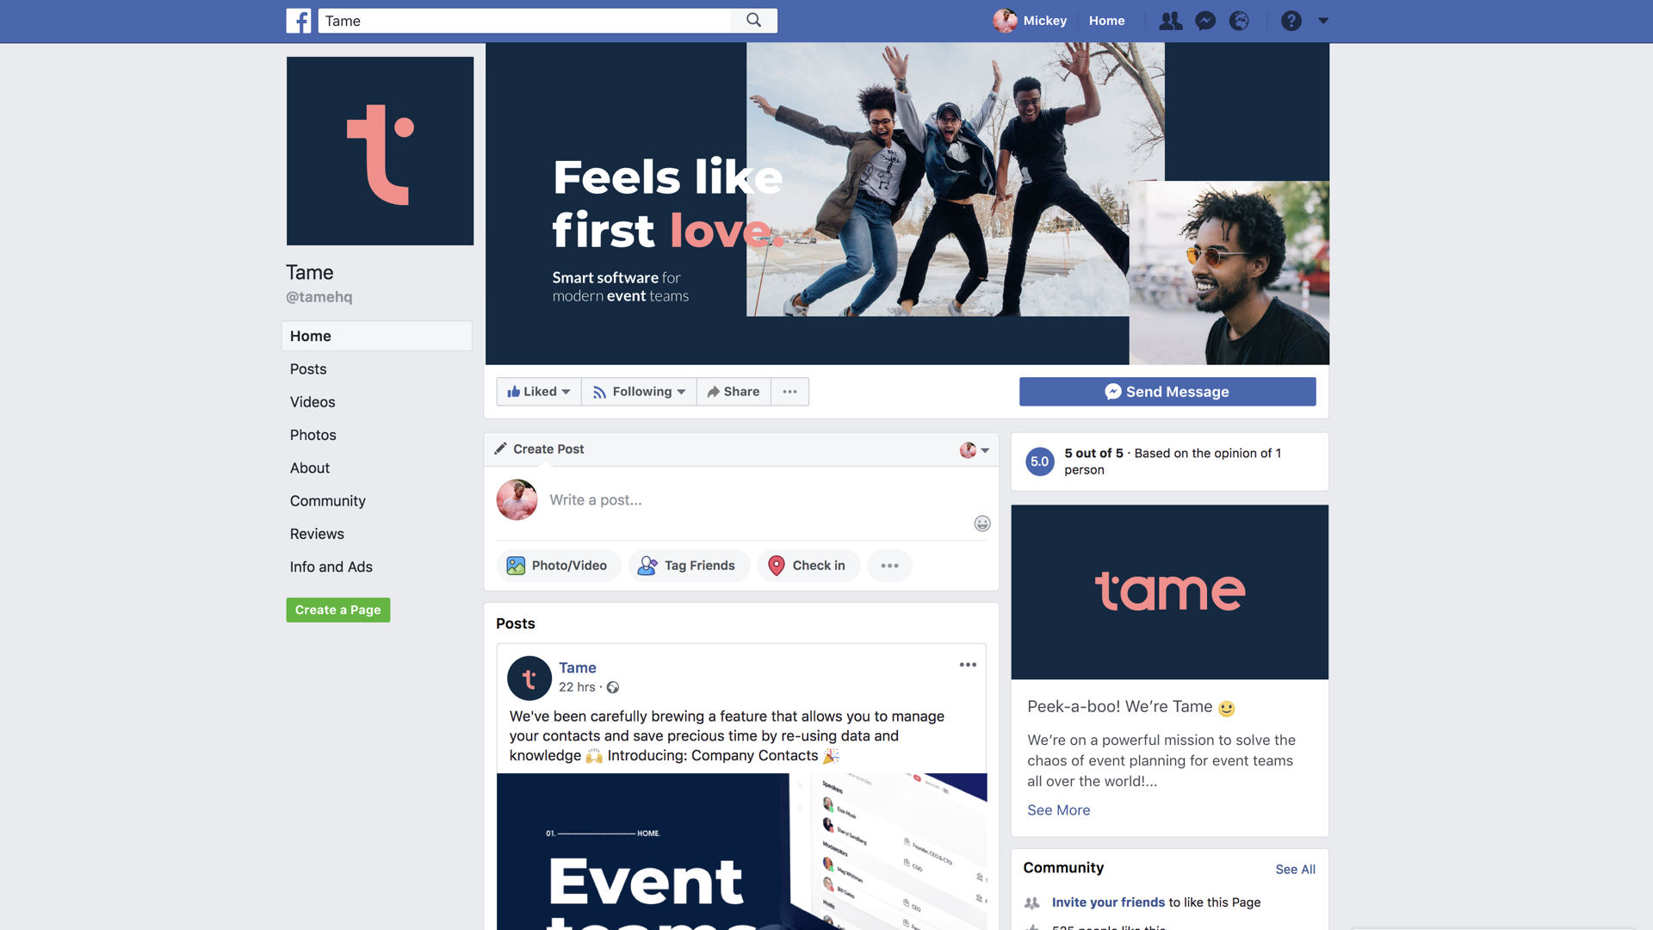Click the green Create a Page button
Viewport: 1653px width, 930px height.
[x=337, y=610]
